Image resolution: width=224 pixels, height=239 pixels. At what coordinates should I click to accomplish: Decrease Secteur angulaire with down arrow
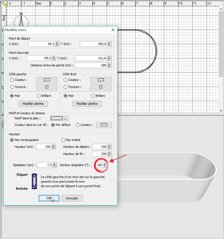pos(105,166)
